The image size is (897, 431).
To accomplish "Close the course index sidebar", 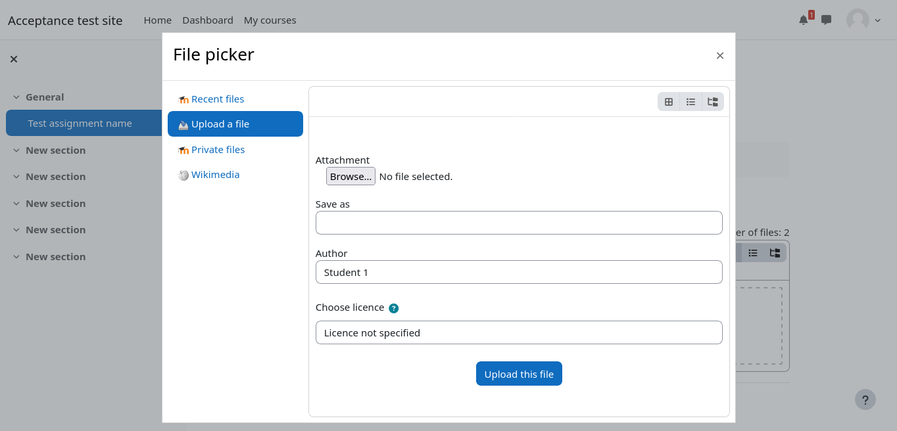I will (x=14, y=59).
